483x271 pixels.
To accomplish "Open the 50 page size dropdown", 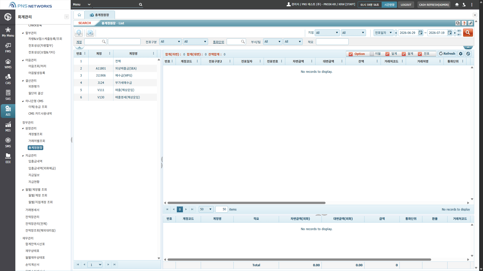I will 206,209.
